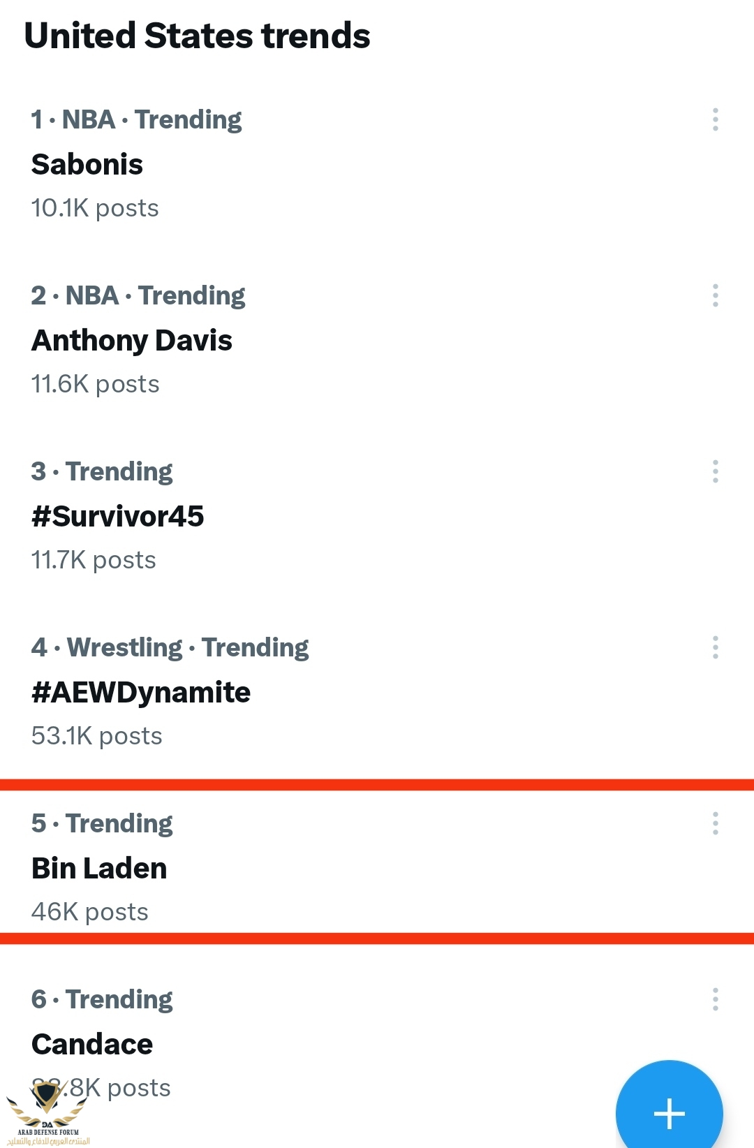Tap the 46K posts count
This screenshot has width=754, height=1148.
click(89, 912)
